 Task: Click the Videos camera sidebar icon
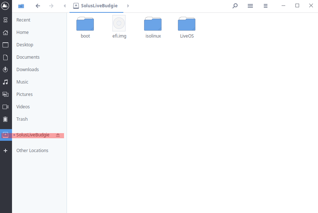pyautogui.click(x=5, y=107)
